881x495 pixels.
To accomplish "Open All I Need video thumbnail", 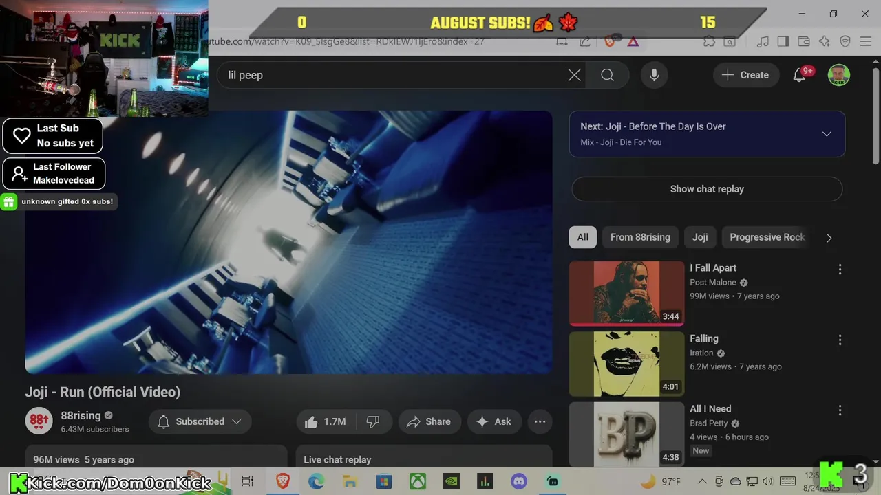I will click(x=626, y=434).
